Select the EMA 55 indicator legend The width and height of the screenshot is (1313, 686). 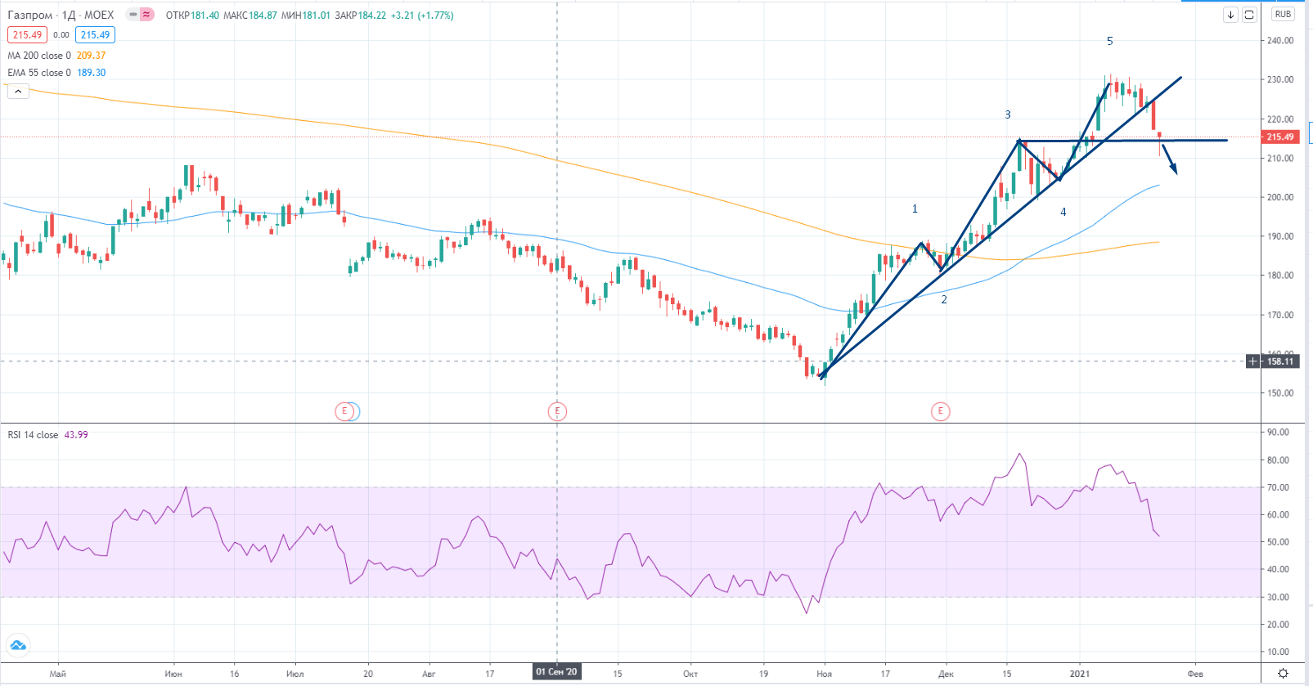point(39,73)
